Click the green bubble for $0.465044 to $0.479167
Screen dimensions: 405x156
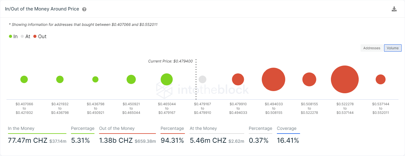(167, 79)
